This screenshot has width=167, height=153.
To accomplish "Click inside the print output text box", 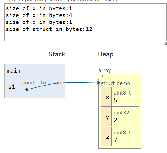I will 85,22.
